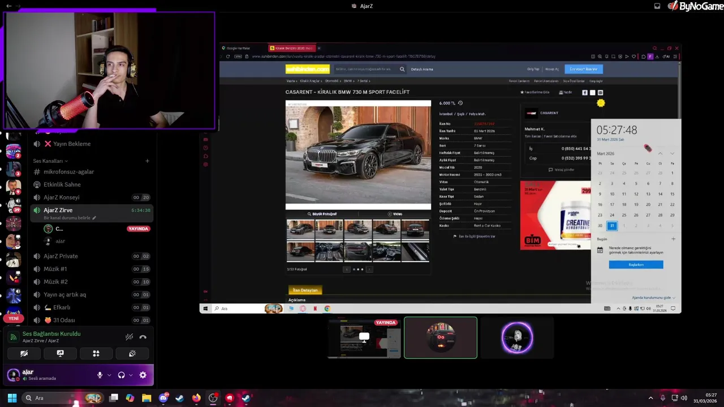Click Giriş Yap on sahibinden
Viewport: 724px width, 407px height.
coord(533,69)
